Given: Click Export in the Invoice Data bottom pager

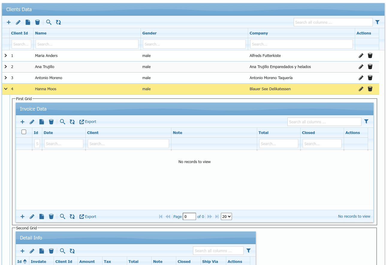Looking at the screenshot, I should pos(88,216).
